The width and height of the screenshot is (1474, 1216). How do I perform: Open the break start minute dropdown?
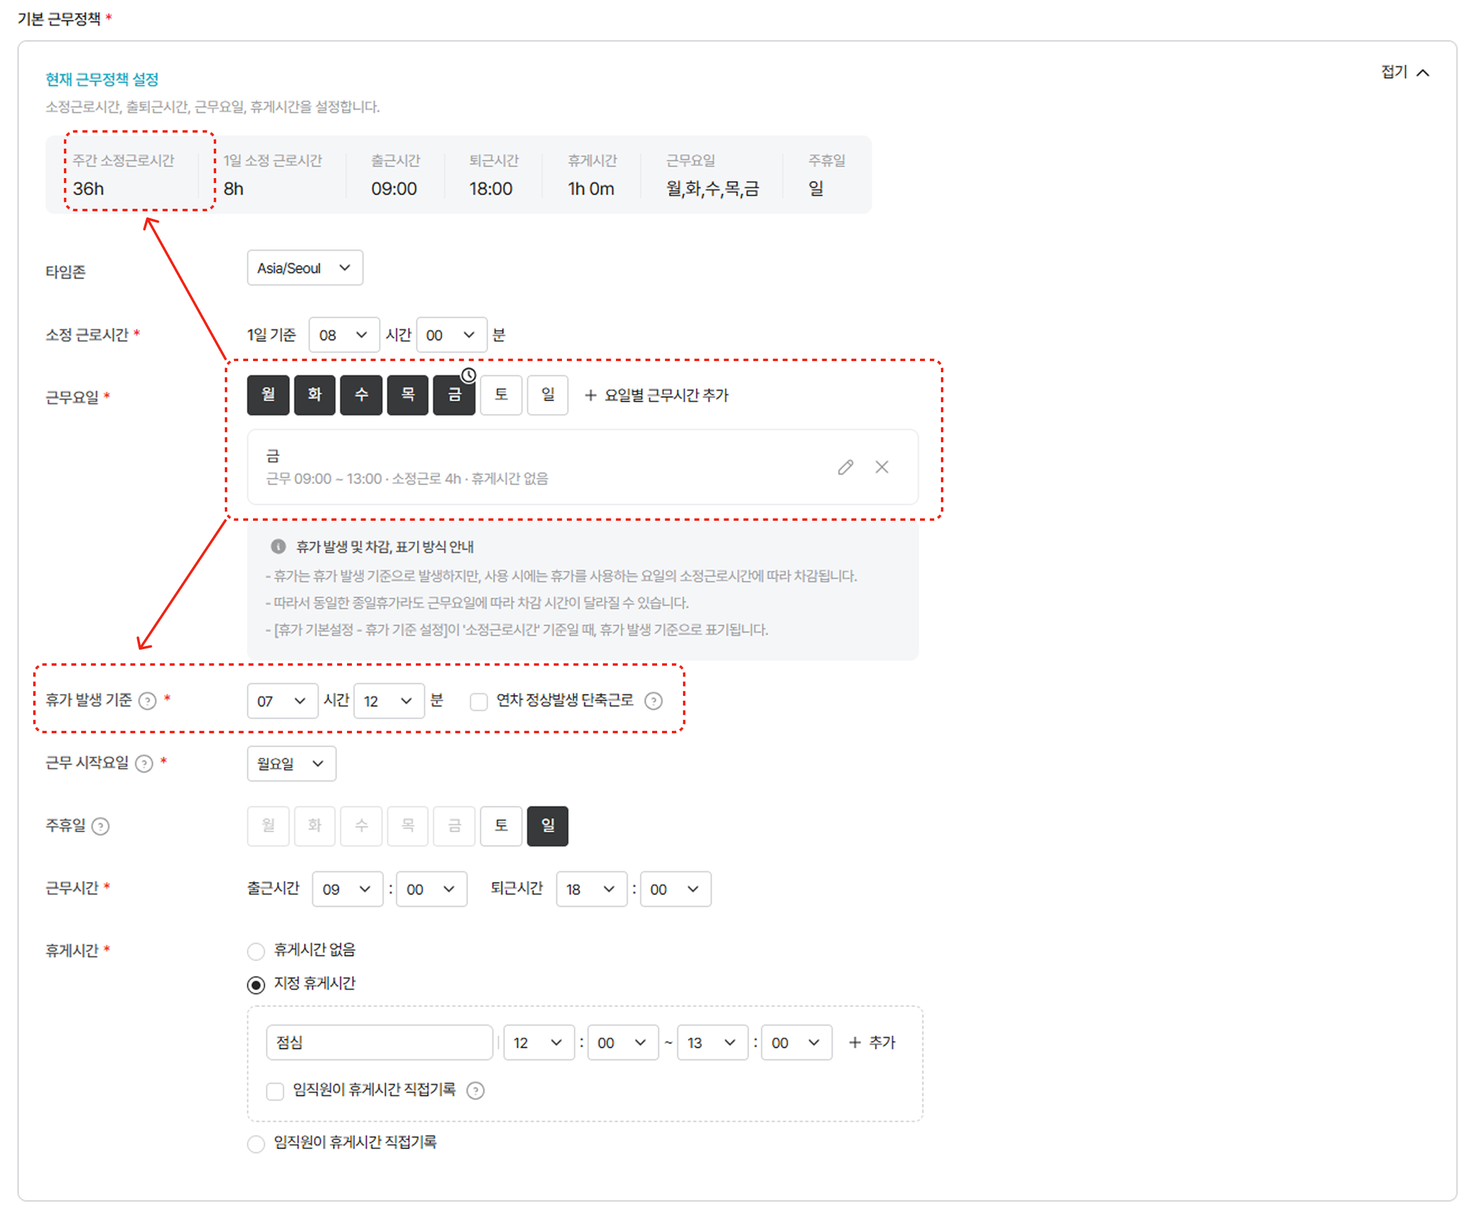[x=623, y=1043]
